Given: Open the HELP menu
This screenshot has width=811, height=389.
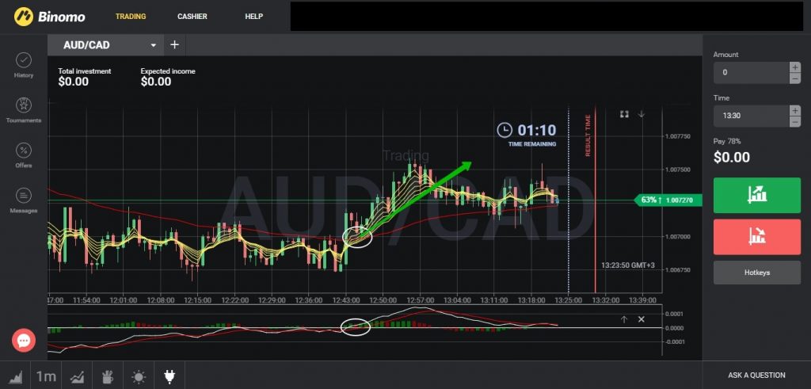Looking at the screenshot, I should coord(254,17).
